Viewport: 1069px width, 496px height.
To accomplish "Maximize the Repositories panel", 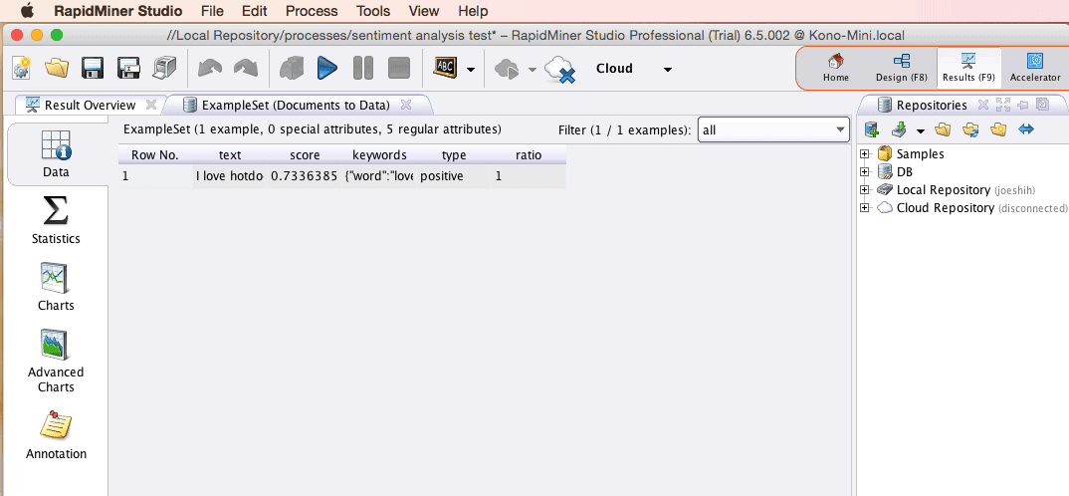I will pos(1003,105).
